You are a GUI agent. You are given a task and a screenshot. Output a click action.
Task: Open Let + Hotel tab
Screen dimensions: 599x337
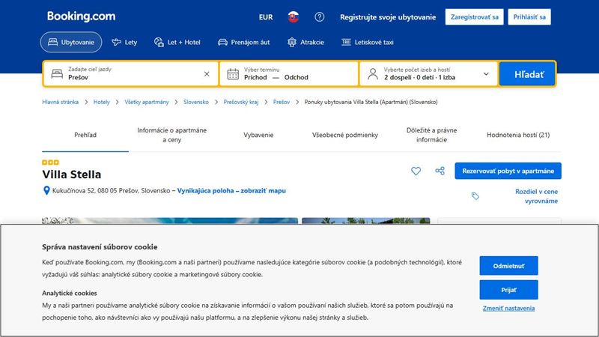coord(177,42)
